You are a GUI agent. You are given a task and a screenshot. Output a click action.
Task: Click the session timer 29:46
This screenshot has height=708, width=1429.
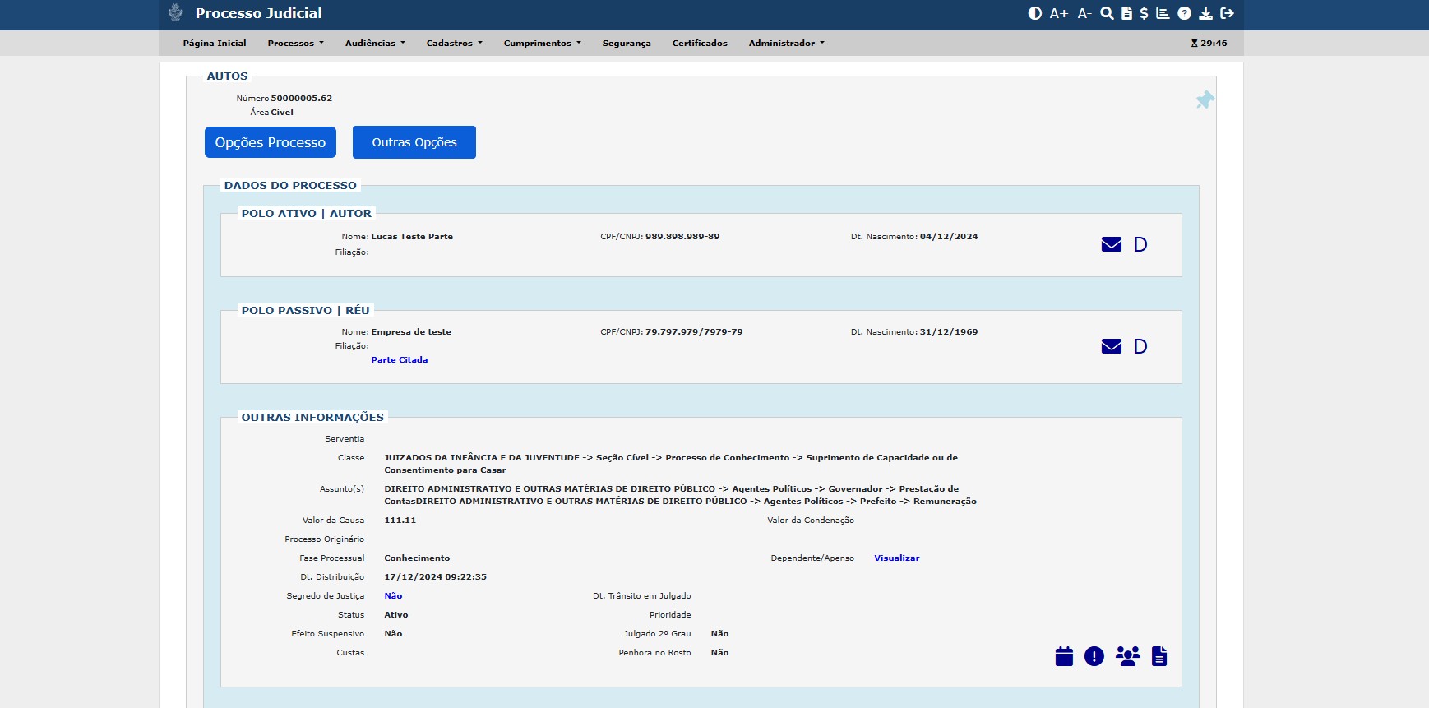click(1209, 43)
